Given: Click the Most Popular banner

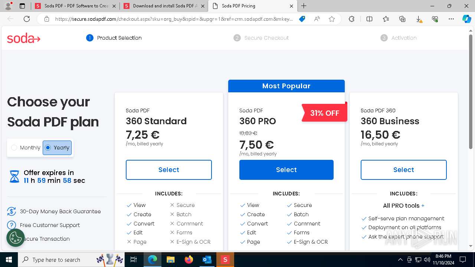Looking at the screenshot, I should point(286,86).
